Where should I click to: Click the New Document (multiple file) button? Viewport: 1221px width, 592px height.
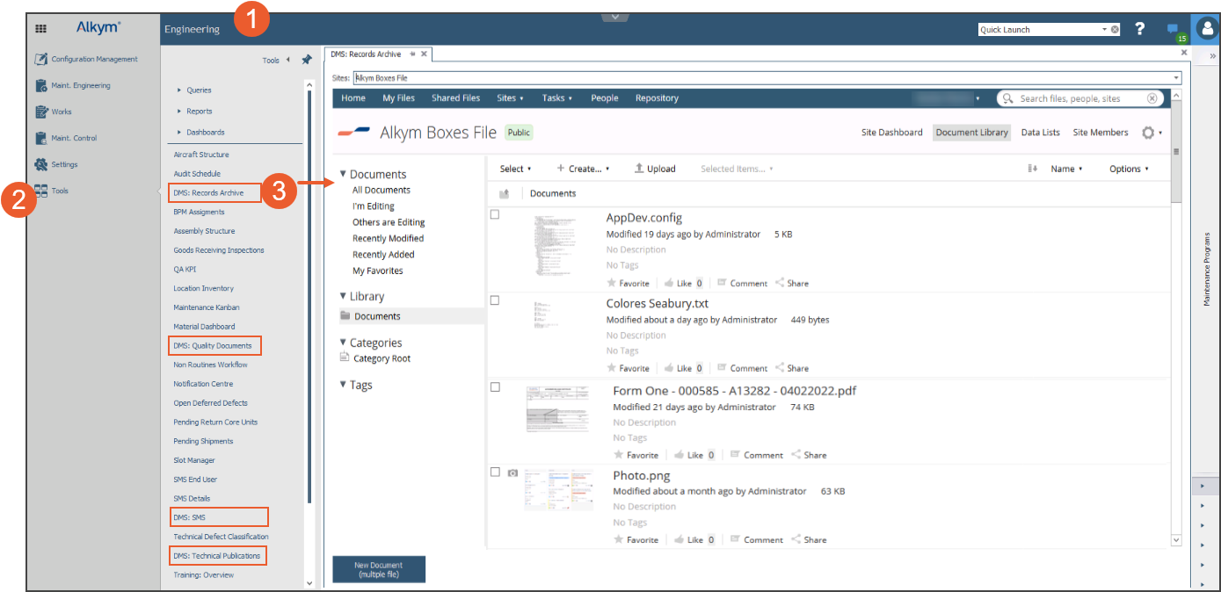(x=379, y=569)
